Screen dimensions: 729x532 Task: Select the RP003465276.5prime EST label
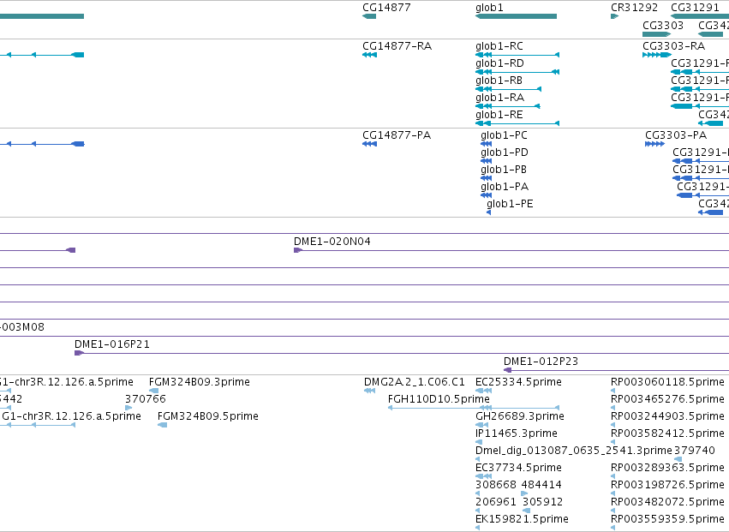click(x=667, y=399)
